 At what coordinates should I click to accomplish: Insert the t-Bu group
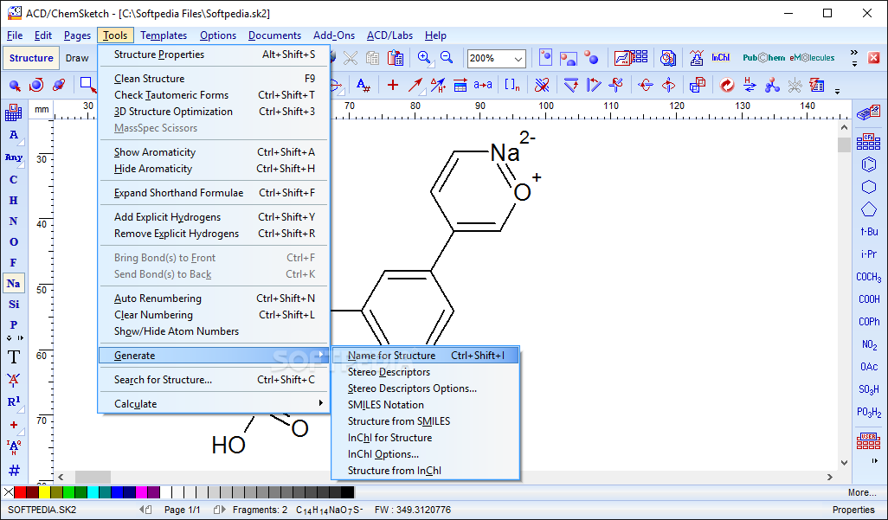pos(869,232)
